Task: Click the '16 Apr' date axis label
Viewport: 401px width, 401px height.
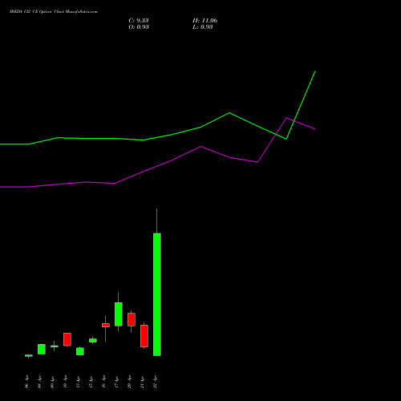Action: coord(103,382)
